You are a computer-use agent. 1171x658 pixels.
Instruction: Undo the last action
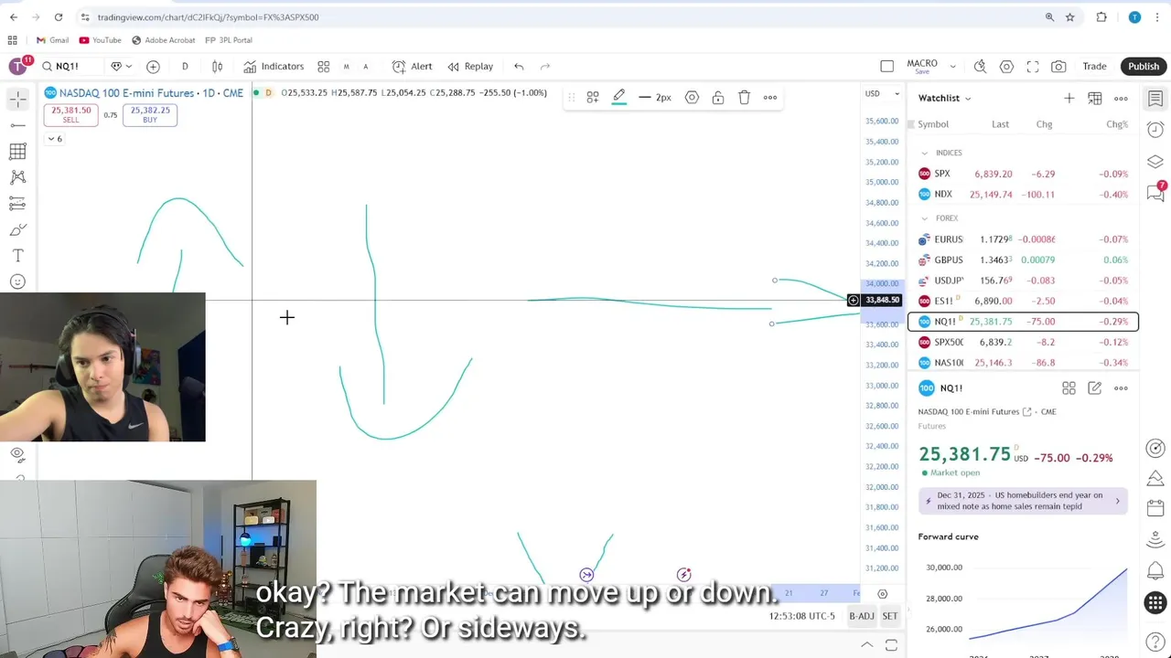[x=519, y=67]
